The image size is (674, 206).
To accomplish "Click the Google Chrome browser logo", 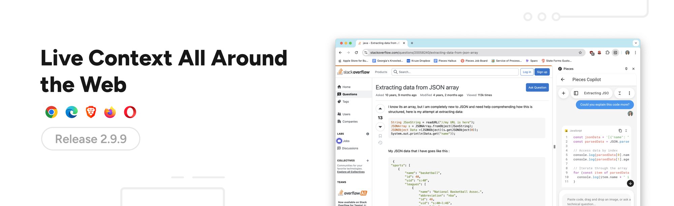I will (52, 112).
